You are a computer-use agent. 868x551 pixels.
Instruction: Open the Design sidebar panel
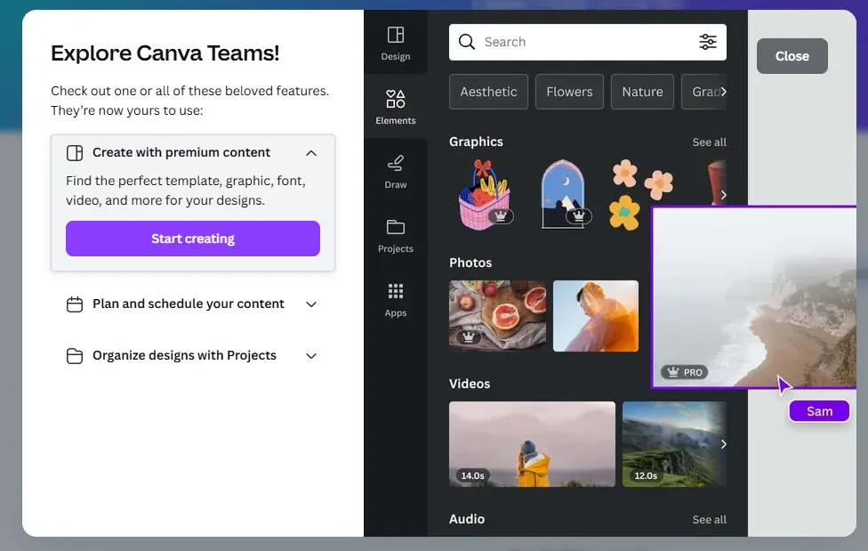pyautogui.click(x=395, y=44)
